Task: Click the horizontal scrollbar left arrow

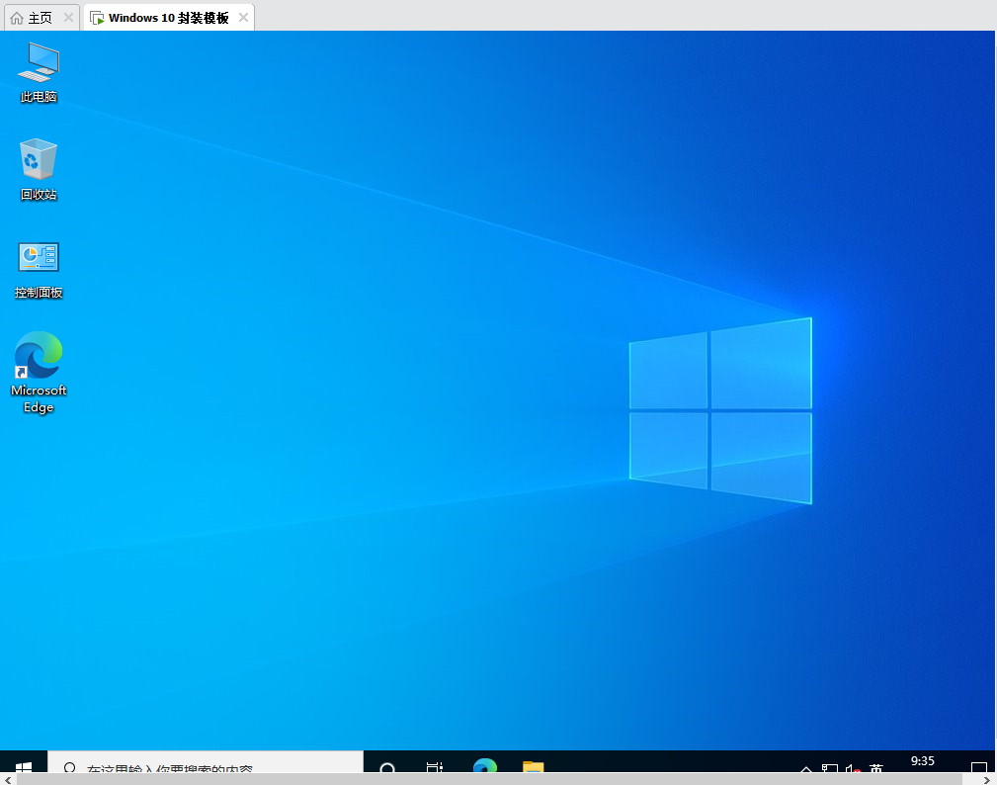Action: pyautogui.click(x=8, y=779)
